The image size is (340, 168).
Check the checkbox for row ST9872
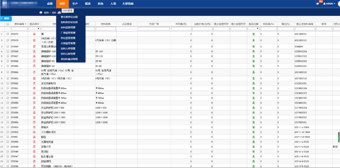pos(8,34)
